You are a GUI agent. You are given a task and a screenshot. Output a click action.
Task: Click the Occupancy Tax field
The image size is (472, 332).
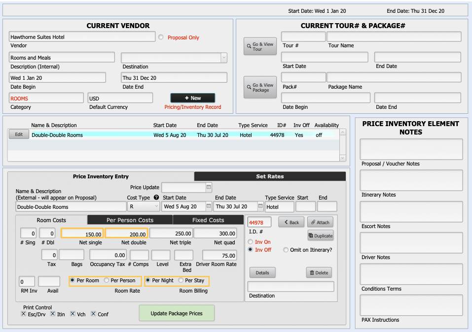pyautogui.click(x=108, y=255)
